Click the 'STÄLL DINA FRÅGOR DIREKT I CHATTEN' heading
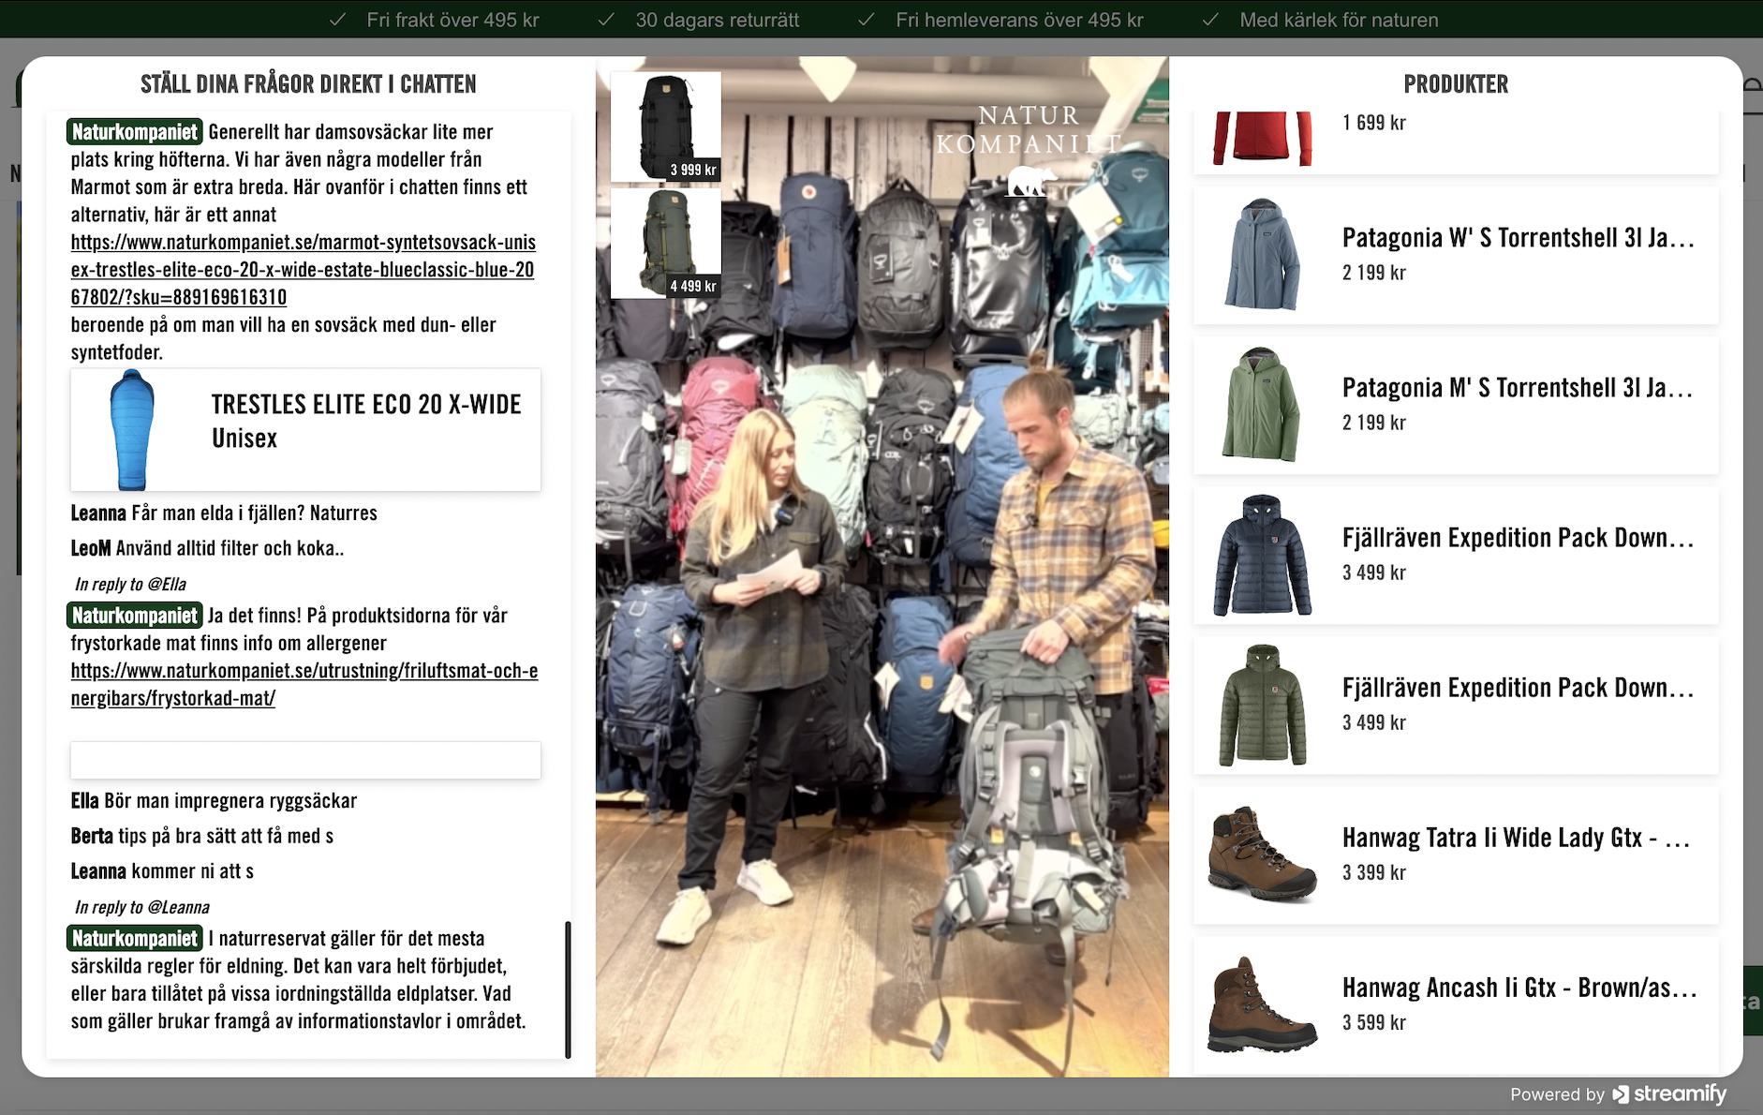This screenshot has width=1763, height=1115. [x=308, y=84]
